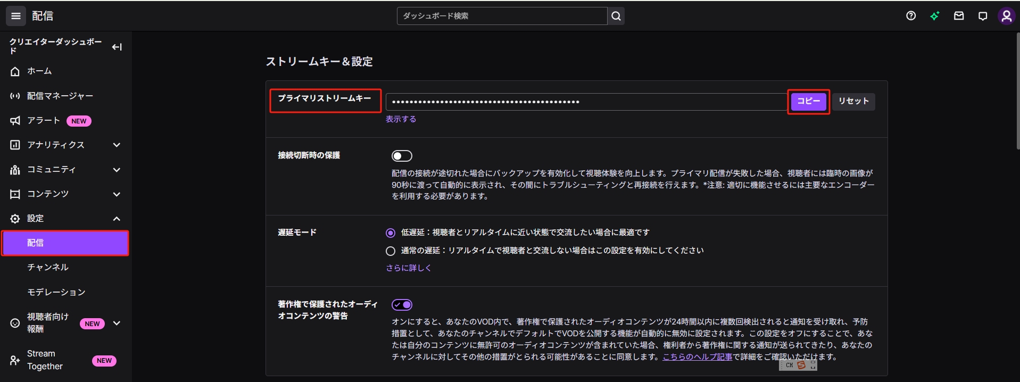Expand the アナリティクス sidebar section
The width and height of the screenshot is (1020, 382).
tap(117, 145)
